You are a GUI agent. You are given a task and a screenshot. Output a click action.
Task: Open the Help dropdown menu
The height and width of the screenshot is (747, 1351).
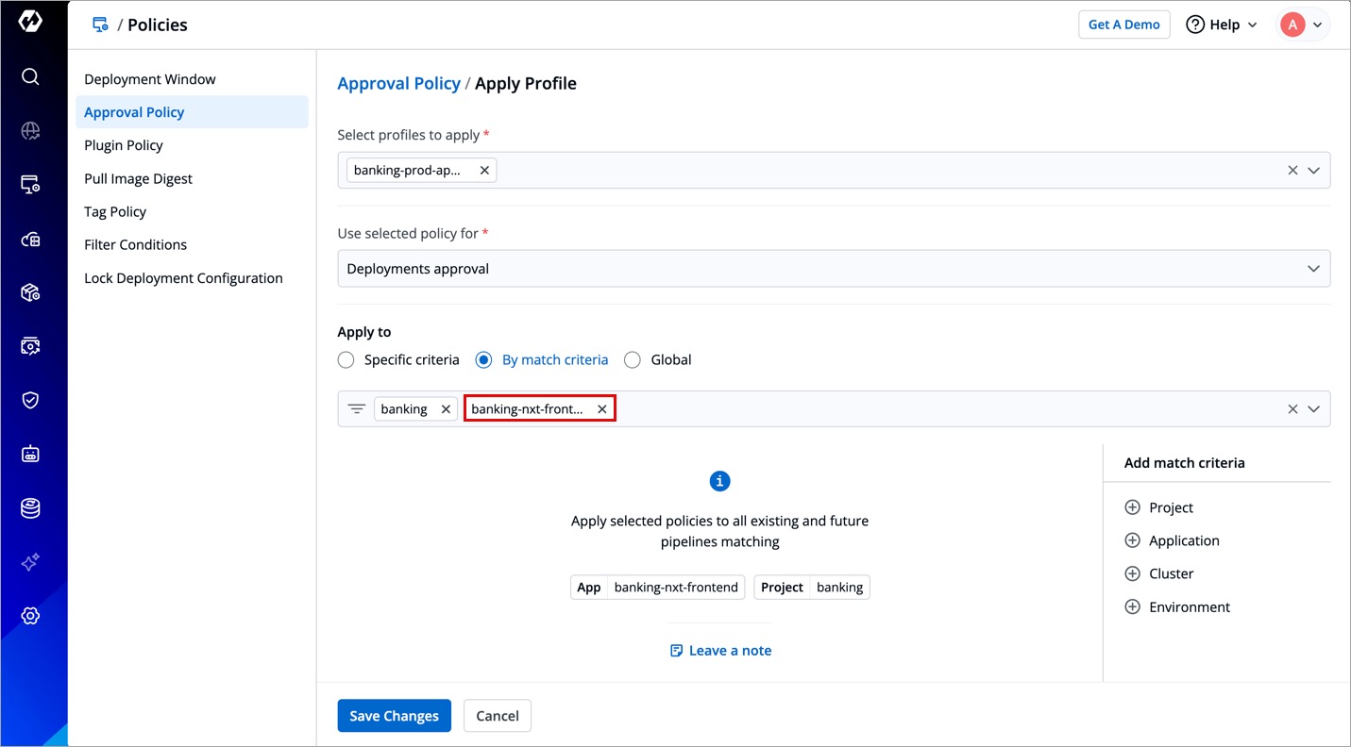click(x=1222, y=25)
